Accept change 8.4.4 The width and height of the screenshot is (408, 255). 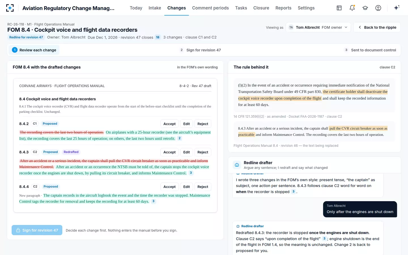click(x=169, y=187)
